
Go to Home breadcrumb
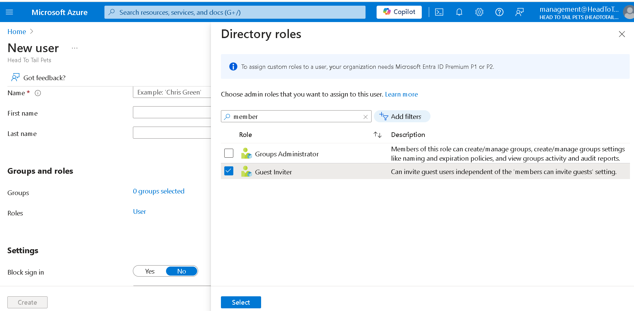tap(17, 32)
